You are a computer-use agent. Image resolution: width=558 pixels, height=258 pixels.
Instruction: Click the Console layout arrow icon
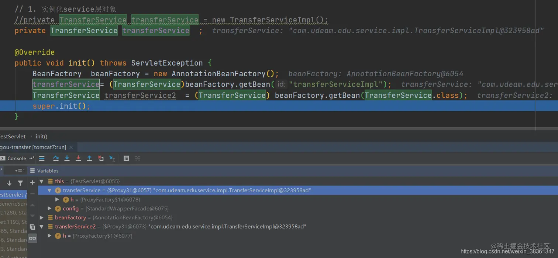point(32,158)
